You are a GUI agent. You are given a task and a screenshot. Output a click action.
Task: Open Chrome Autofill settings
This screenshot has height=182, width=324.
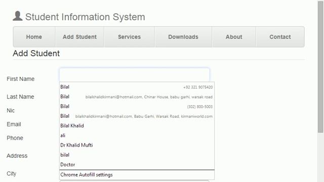(x=137, y=175)
